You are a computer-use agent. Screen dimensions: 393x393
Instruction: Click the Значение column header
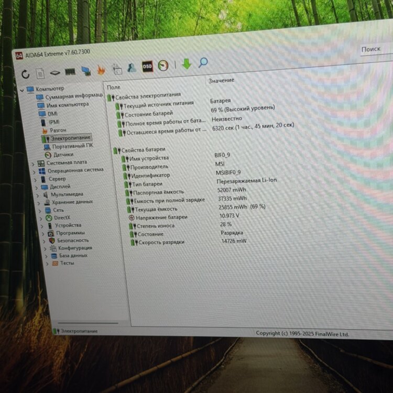[x=221, y=80]
